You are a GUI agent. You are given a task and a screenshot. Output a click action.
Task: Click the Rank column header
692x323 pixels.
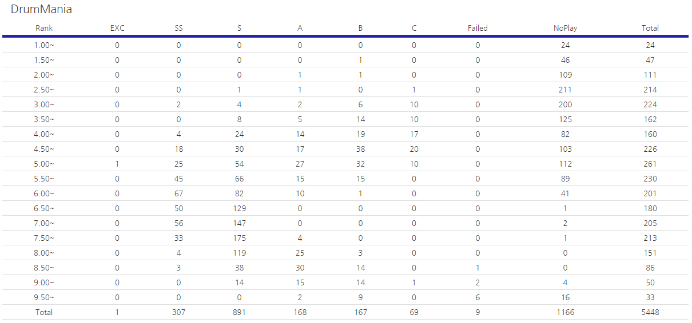[x=44, y=28]
